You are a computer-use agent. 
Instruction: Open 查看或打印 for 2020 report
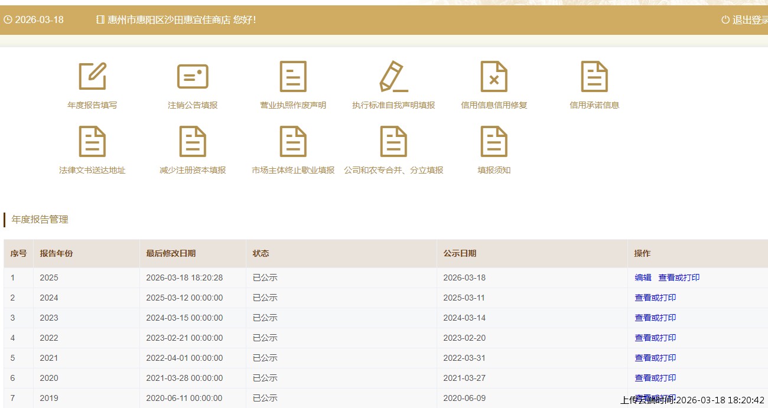click(655, 378)
